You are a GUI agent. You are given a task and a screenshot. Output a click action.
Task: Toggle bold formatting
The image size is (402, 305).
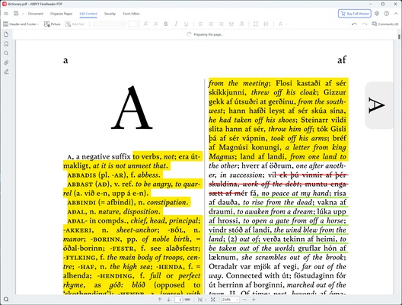pos(166,24)
